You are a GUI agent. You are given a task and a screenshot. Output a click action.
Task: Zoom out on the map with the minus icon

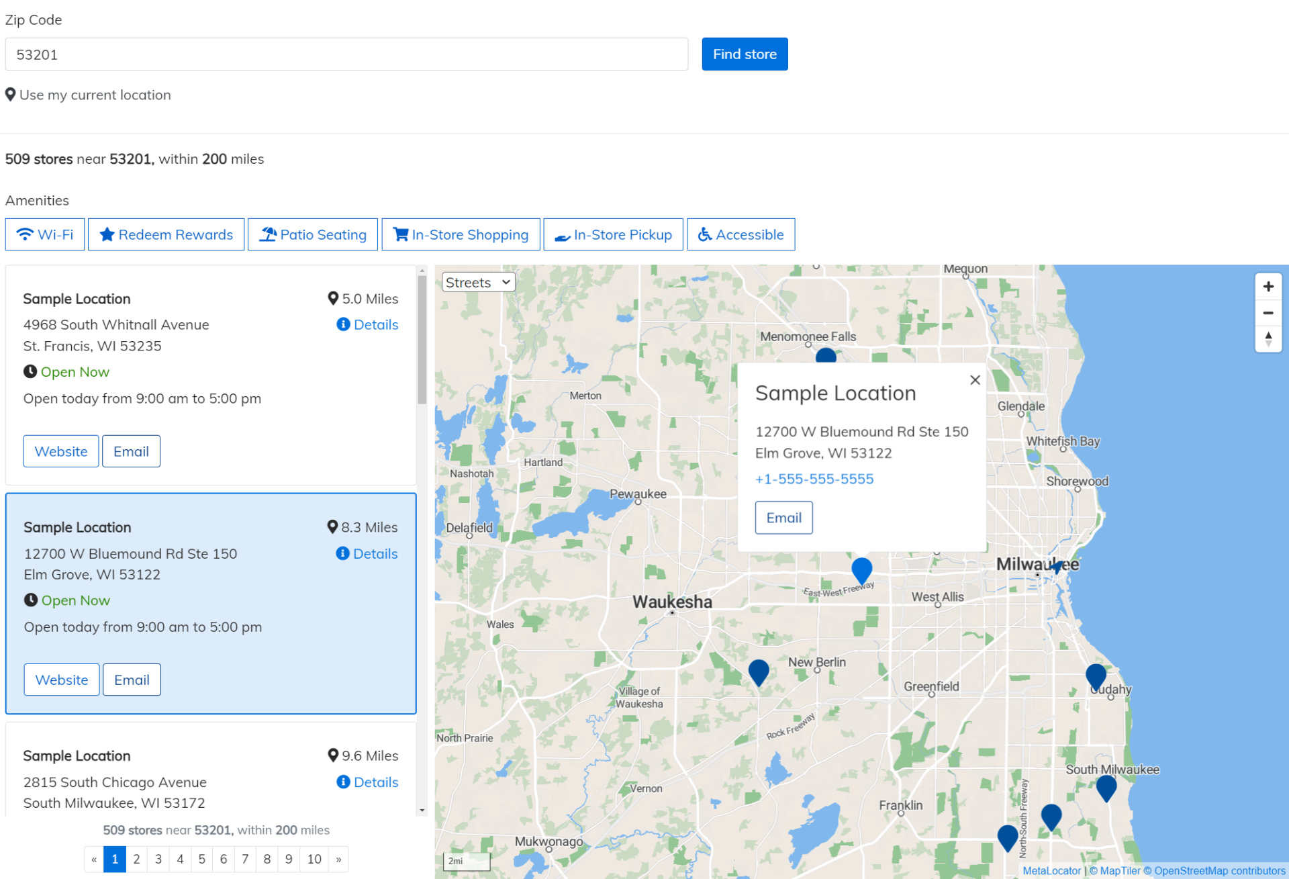[x=1268, y=313]
